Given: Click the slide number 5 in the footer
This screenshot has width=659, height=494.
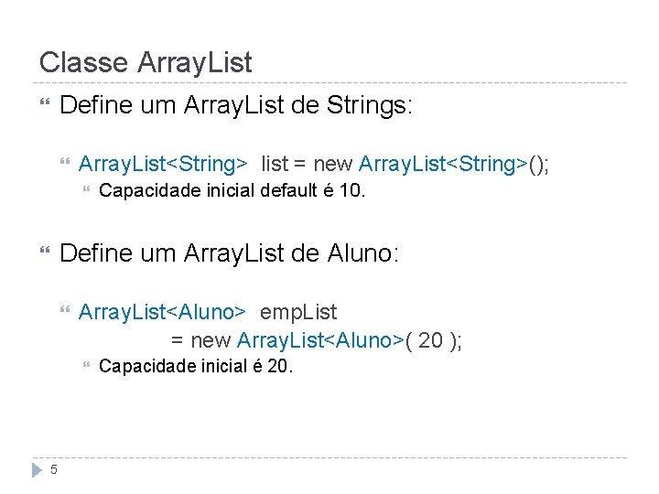Looking at the screenshot, I should (x=54, y=470).
